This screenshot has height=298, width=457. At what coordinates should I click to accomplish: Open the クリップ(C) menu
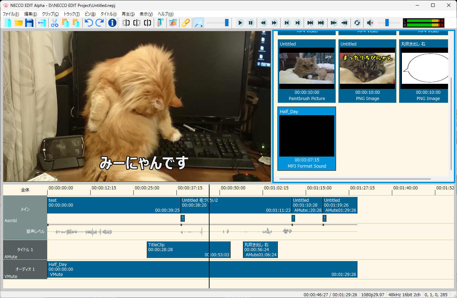pos(50,14)
